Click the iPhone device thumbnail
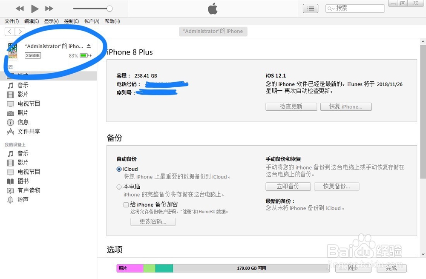The width and height of the screenshot is (426, 279). [12, 51]
